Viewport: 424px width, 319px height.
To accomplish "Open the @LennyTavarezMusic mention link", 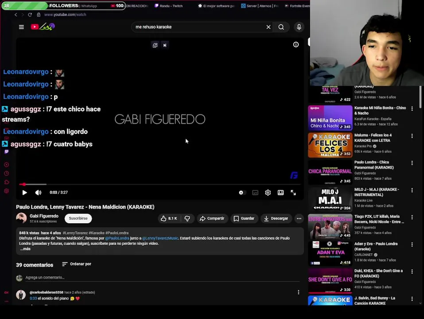I will click(160, 238).
